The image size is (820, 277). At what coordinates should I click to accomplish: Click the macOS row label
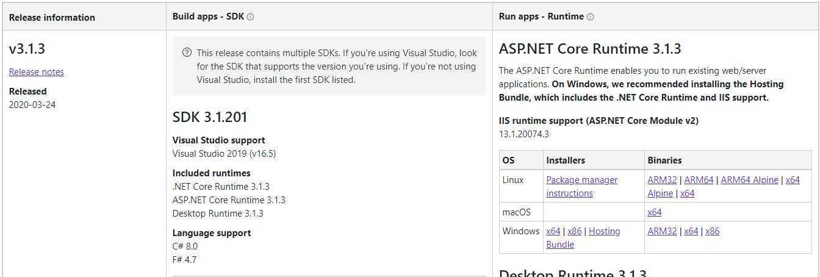pyautogui.click(x=516, y=212)
